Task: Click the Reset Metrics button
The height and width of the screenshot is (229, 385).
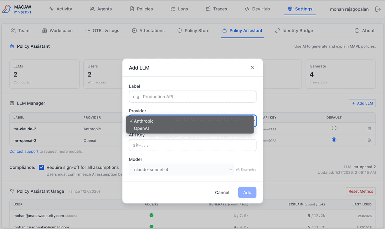Action: 360,191
